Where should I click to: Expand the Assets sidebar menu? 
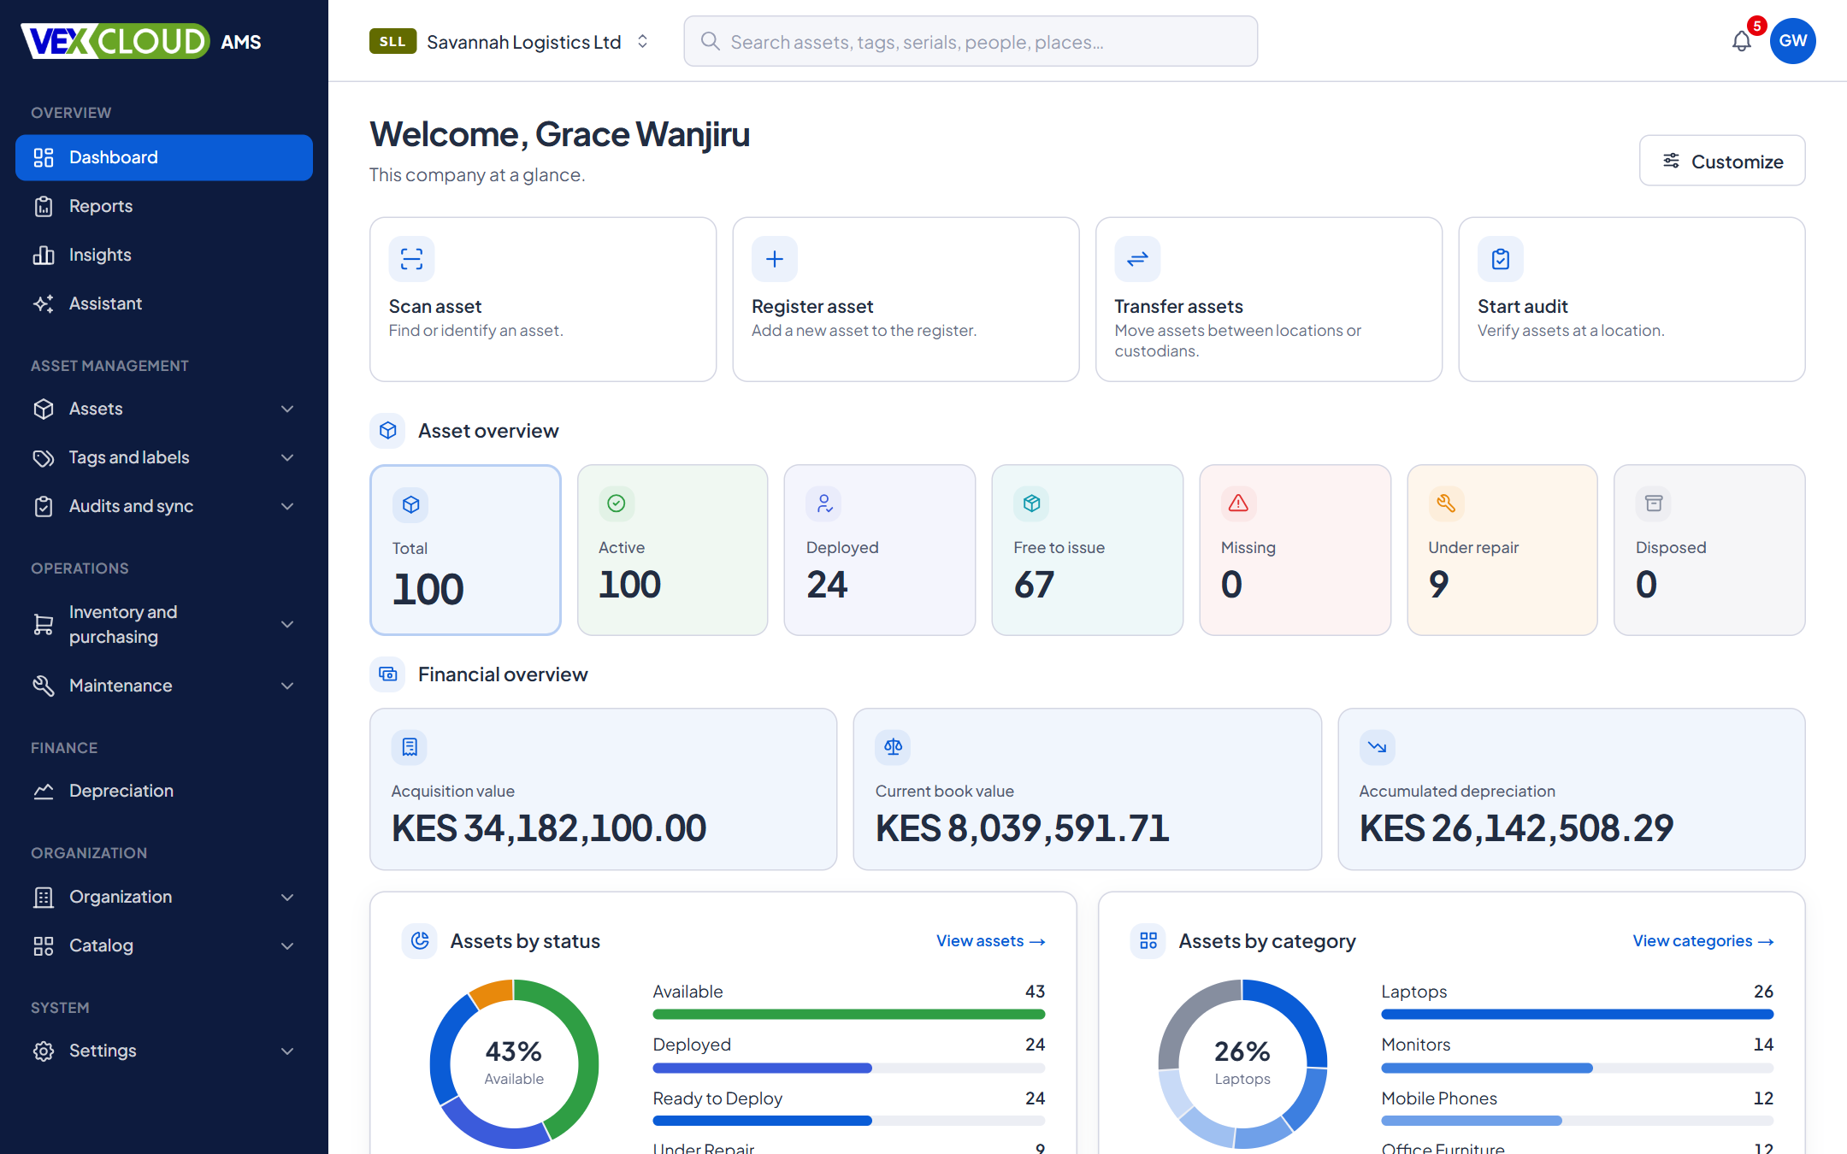(164, 409)
